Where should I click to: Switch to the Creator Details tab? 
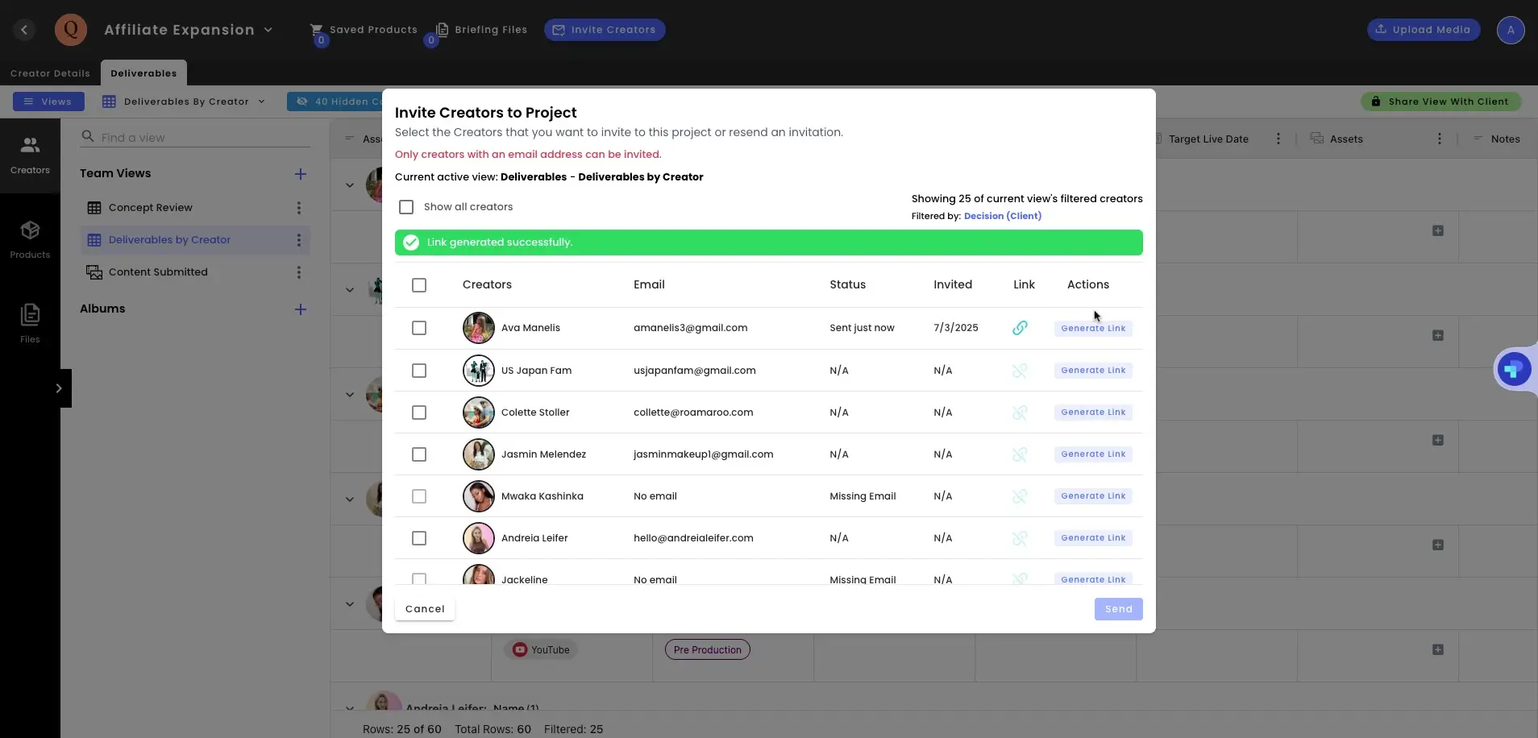[x=51, y=73]
